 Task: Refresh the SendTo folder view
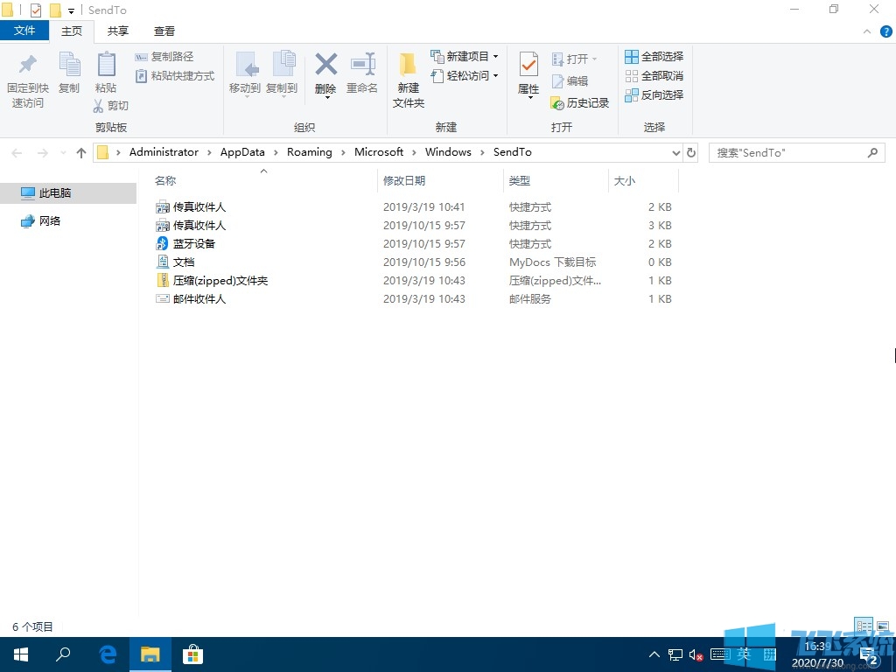(x=691, y=152)
